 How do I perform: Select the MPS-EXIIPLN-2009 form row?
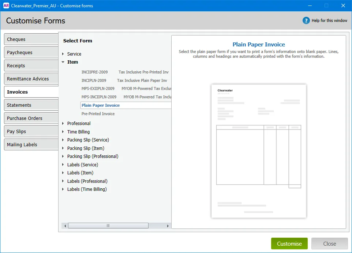coord(126,88)
